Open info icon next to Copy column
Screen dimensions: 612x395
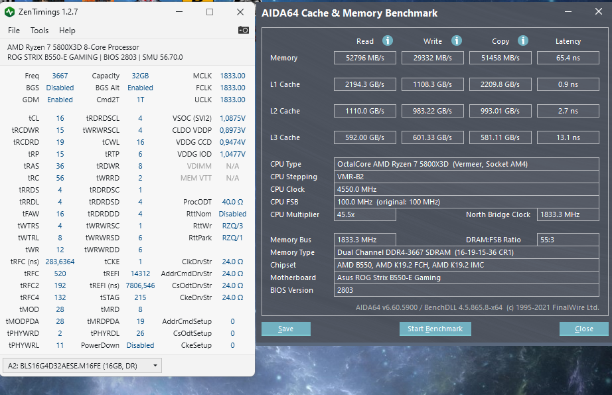tap(522, 40)
